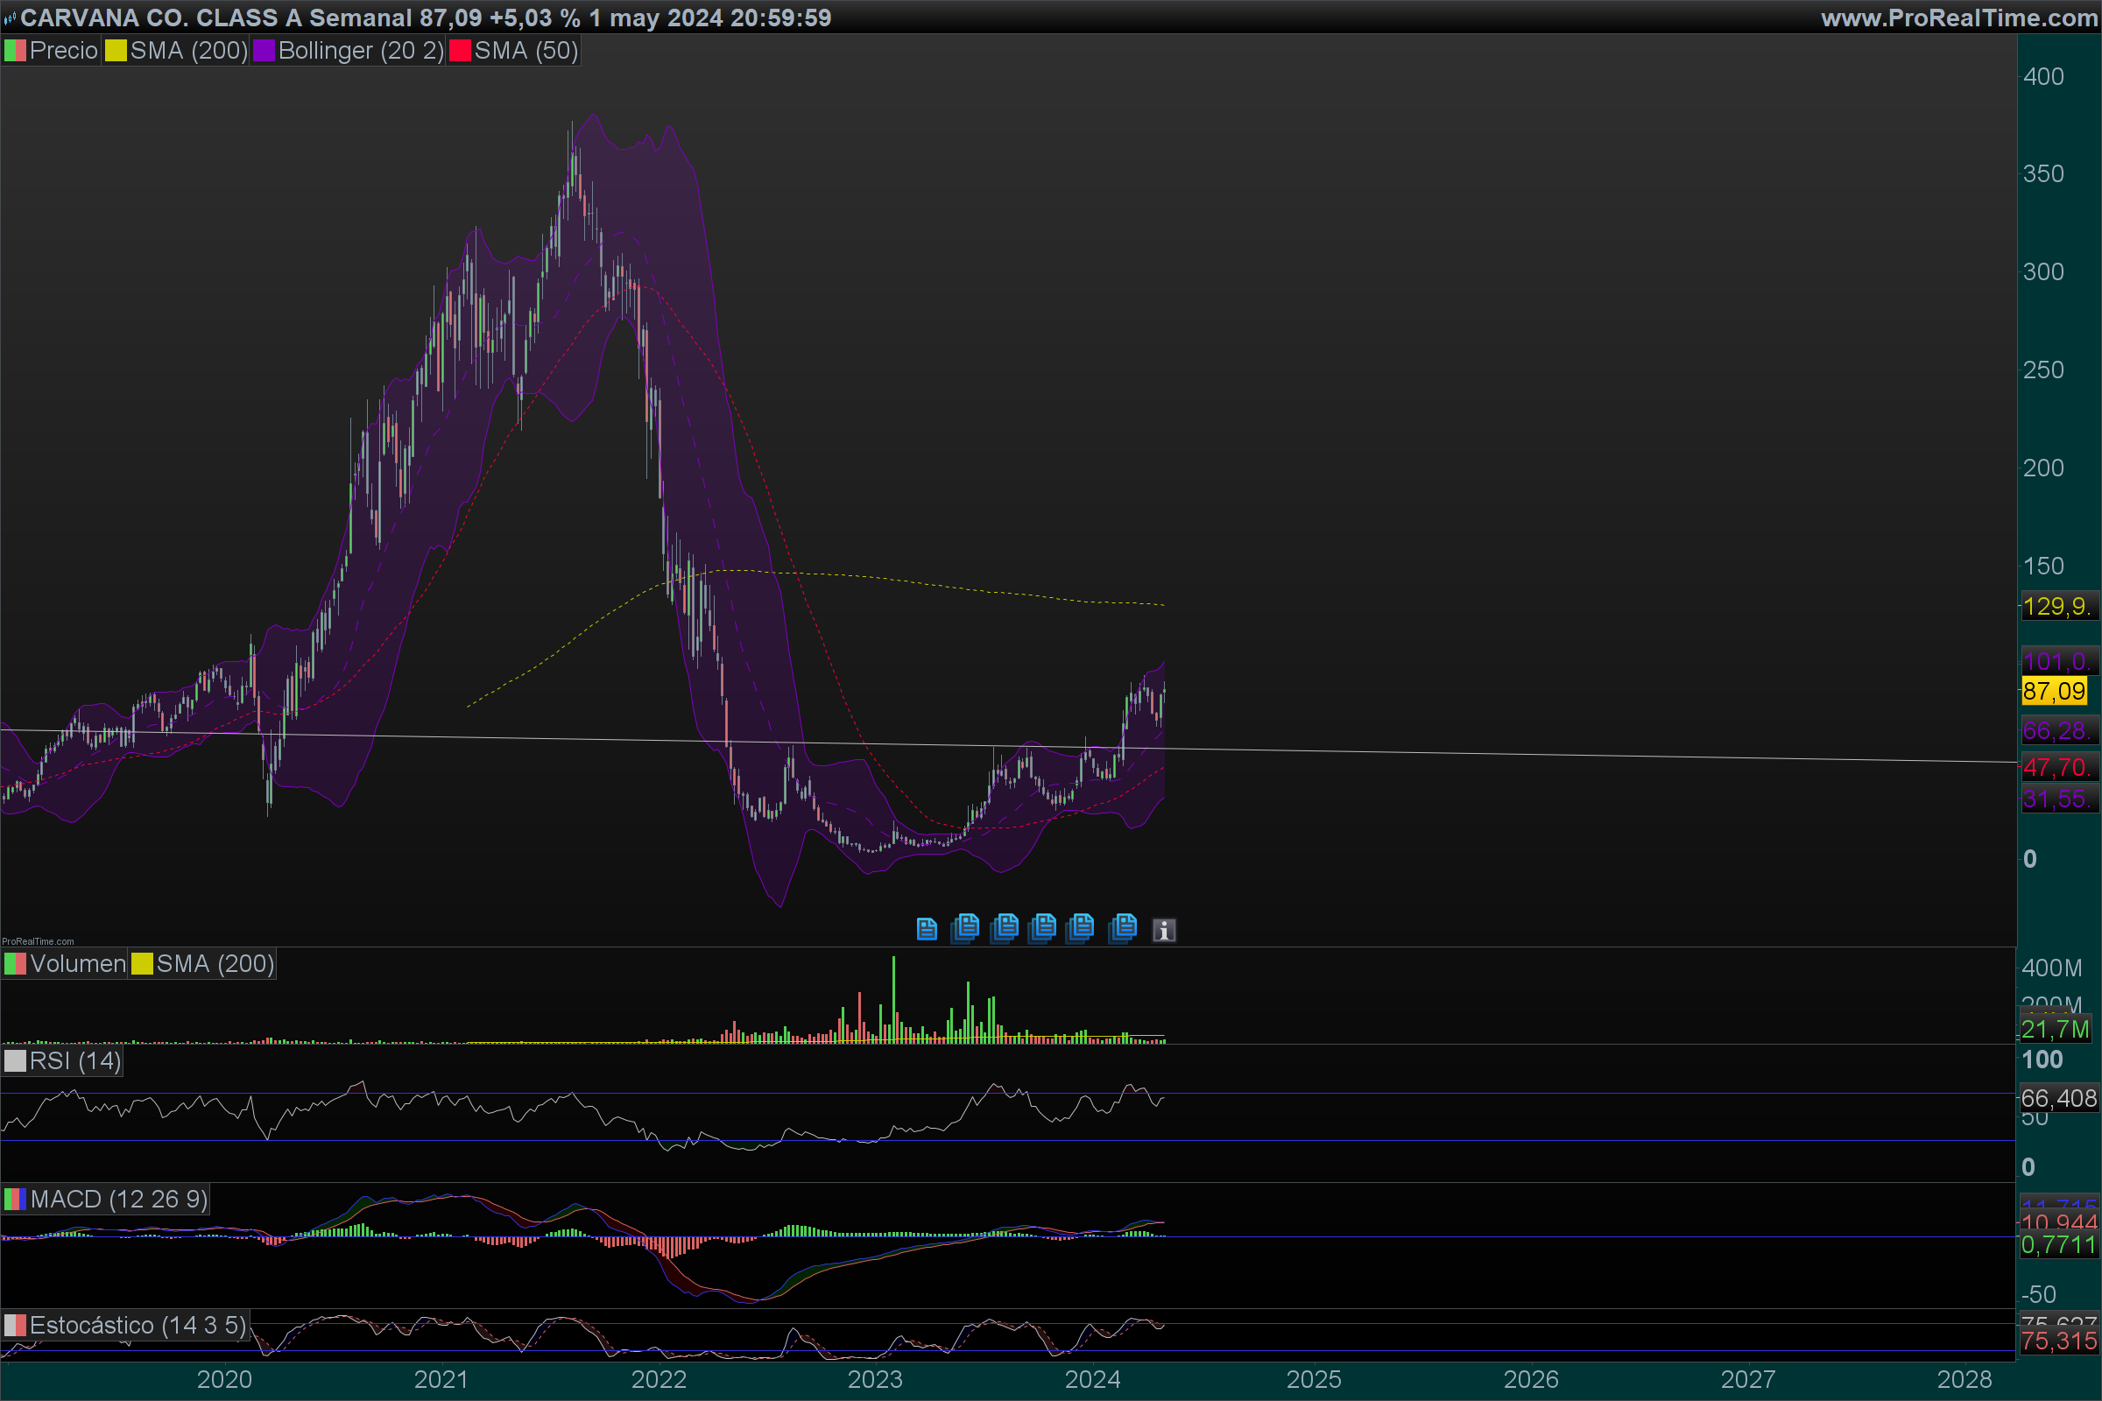Click the RSI (14) indicator label
Image resolution: width=2102 pixels, height=1401 pixels.
coord(75,1060)
